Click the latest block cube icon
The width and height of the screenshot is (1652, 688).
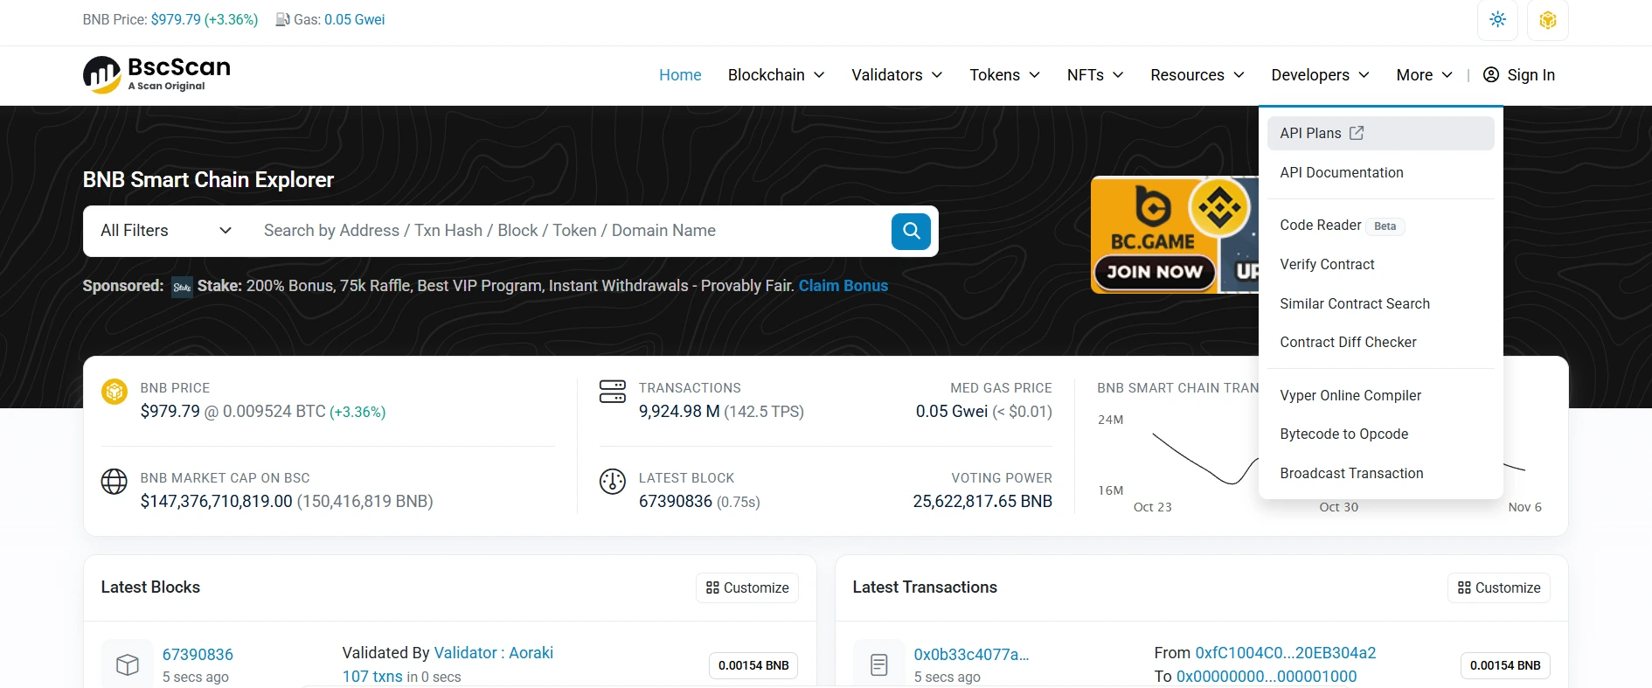click(128, 664)
